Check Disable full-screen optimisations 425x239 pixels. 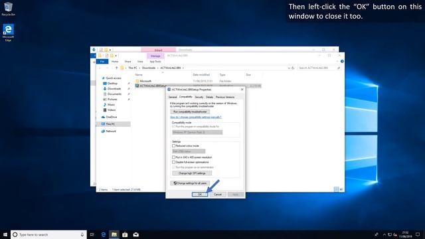pos(174,162)
